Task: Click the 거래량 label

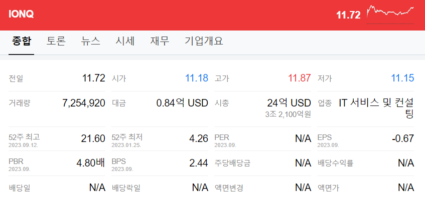Action: pos(19,103)
